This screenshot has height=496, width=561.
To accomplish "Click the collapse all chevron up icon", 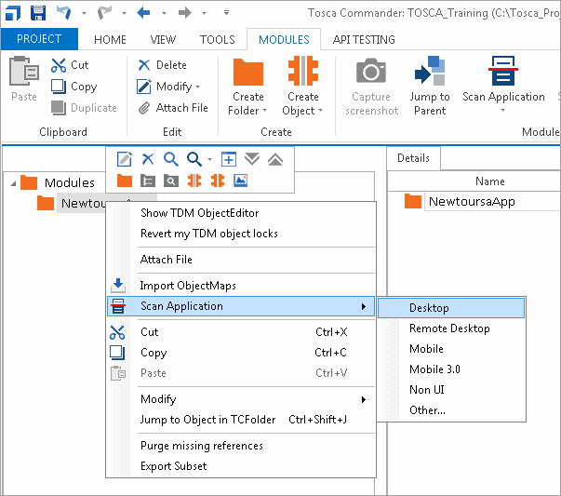I will 275,159.
